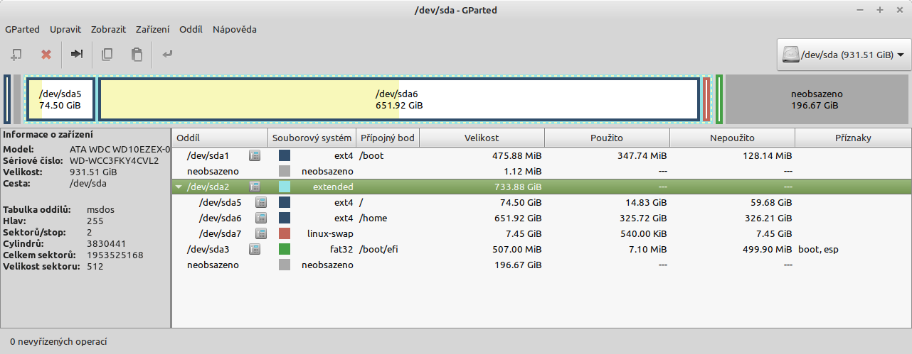This screenshot has width=912, height=354.
Task: Select the 196.67 GiB neobsazeno block in disk map
Action: (x=817, y=99)
